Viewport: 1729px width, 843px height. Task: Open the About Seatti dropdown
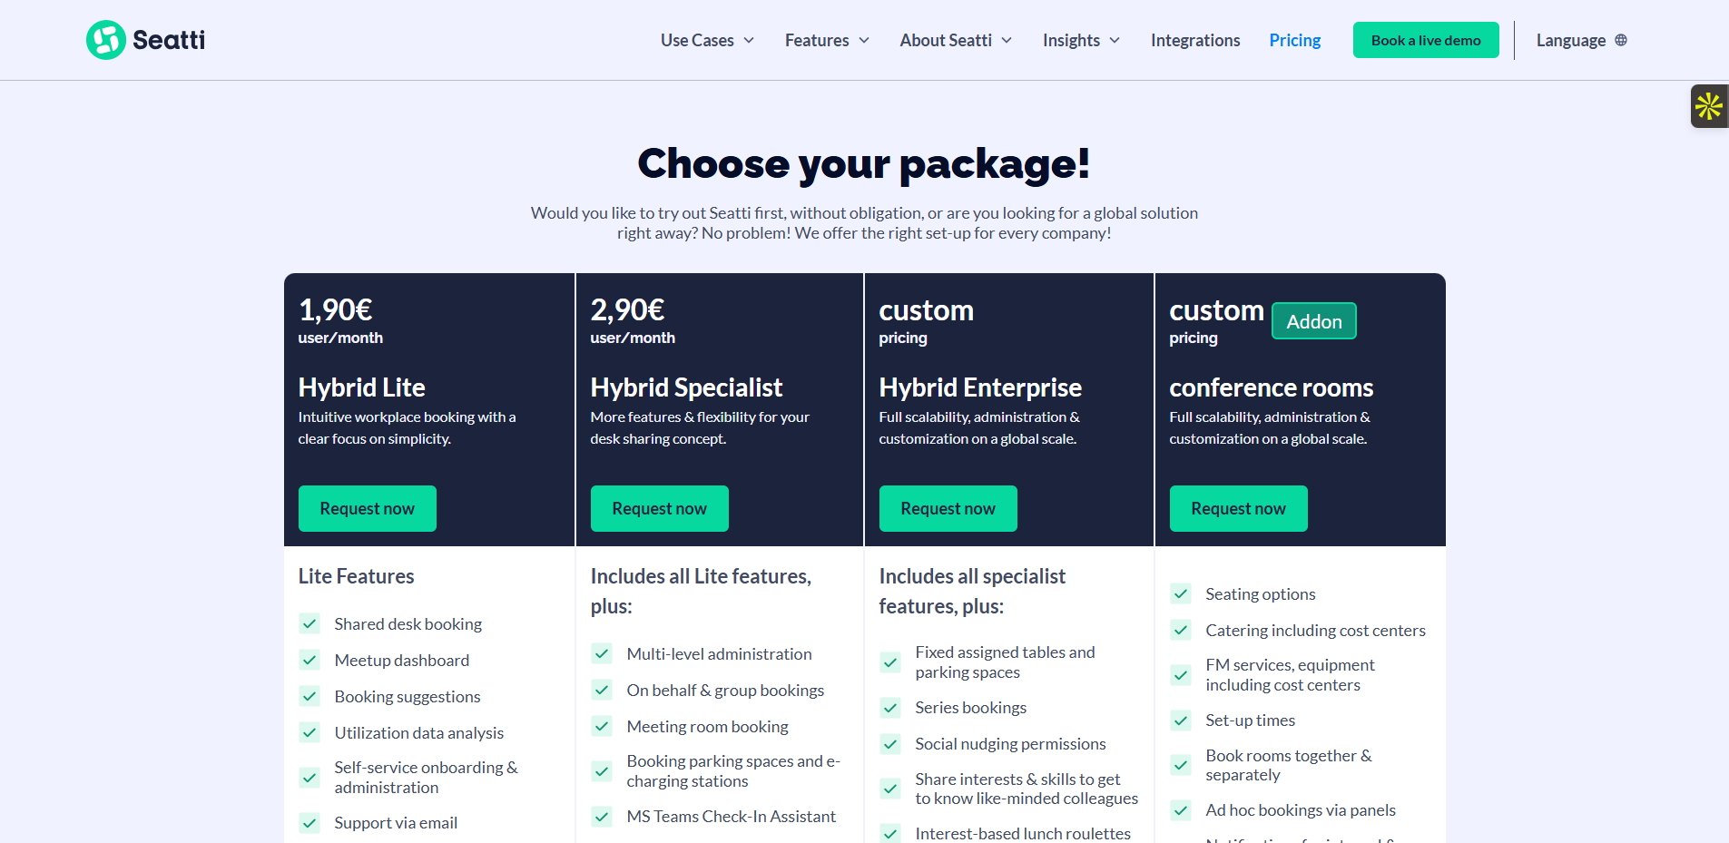pos(956,40)
